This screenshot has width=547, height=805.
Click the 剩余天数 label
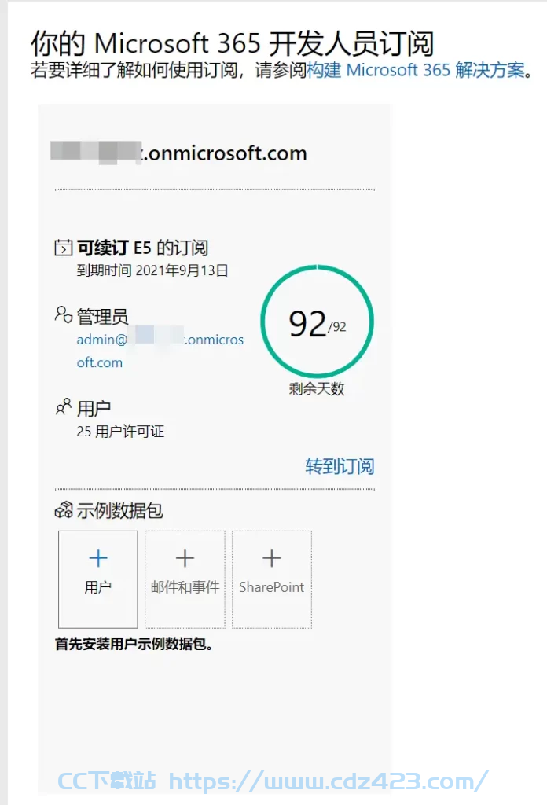point(317,388)
